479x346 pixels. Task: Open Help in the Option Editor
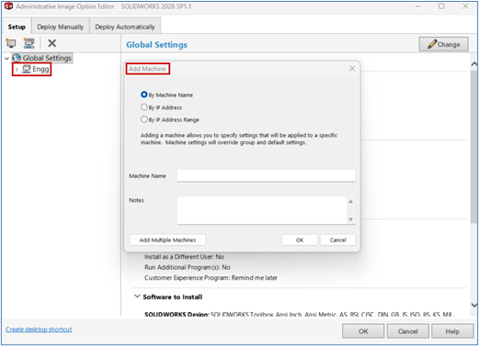click(x=452, y=331)
